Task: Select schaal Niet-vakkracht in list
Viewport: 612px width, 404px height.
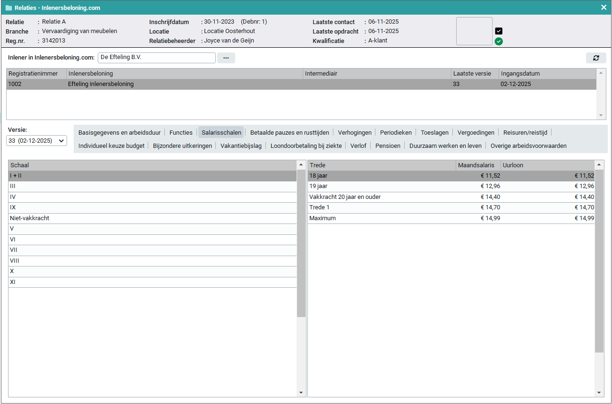Action: pos(30,218)
